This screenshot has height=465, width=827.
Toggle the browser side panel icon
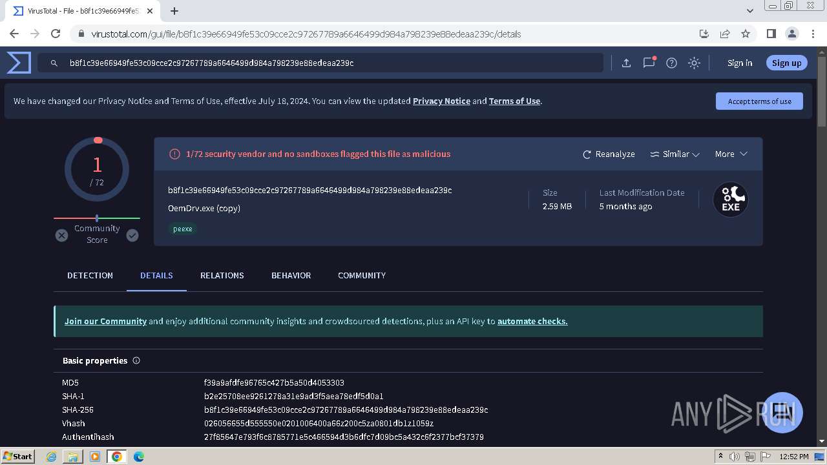click(x=771, y=34)
